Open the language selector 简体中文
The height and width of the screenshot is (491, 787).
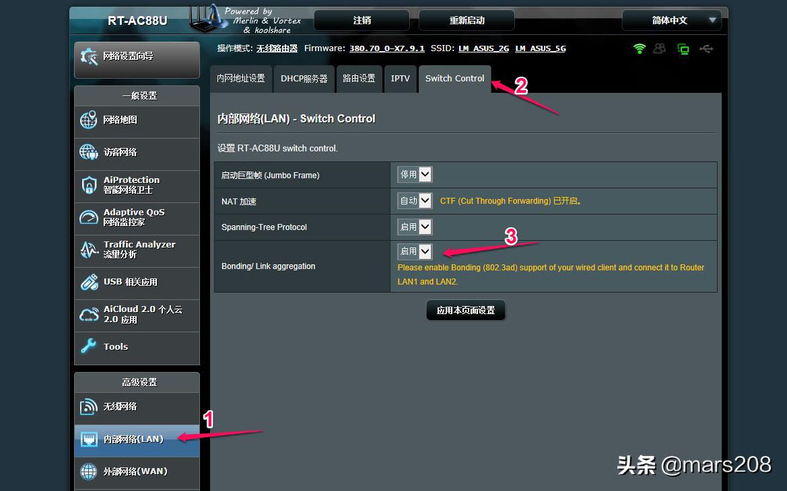[672, 21]
